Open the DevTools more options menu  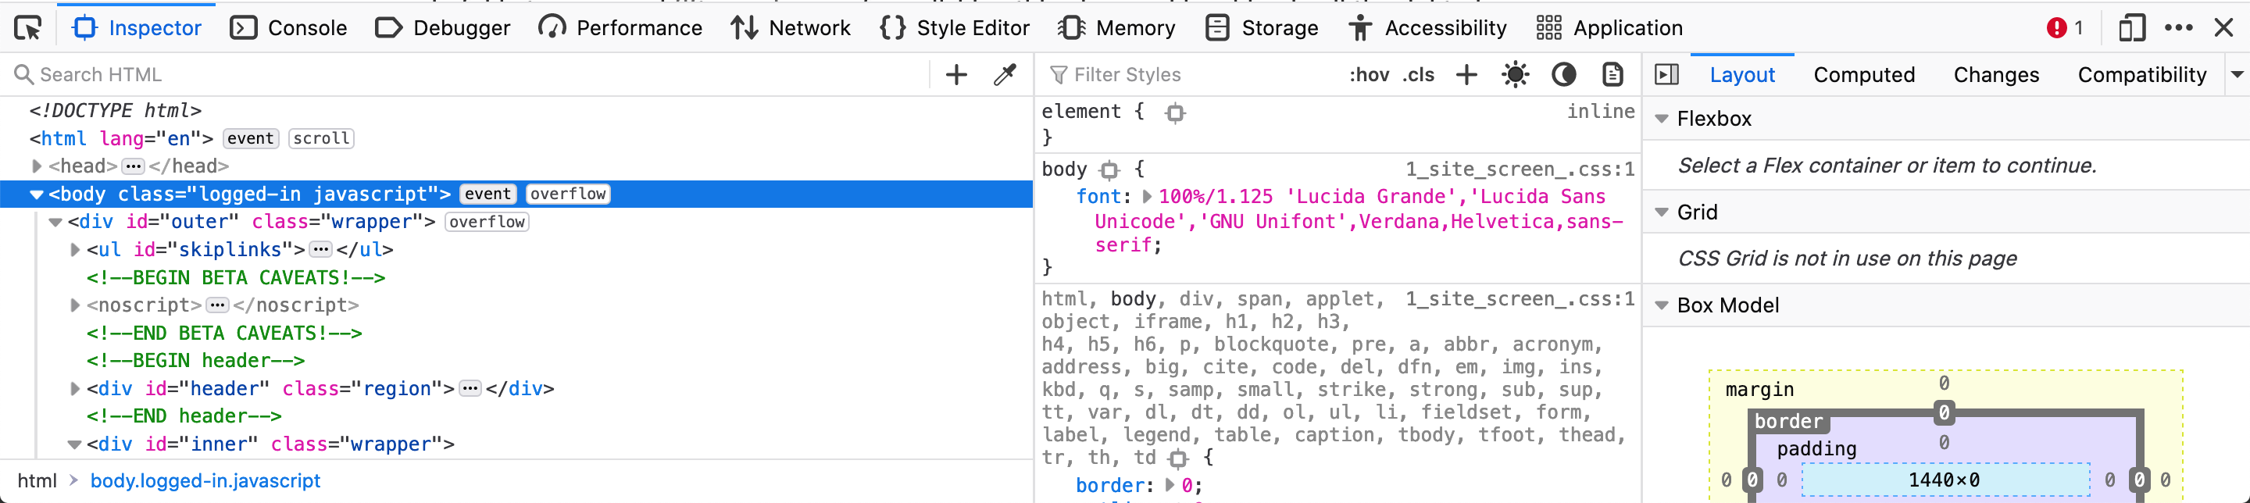[x=2178, y=28]
